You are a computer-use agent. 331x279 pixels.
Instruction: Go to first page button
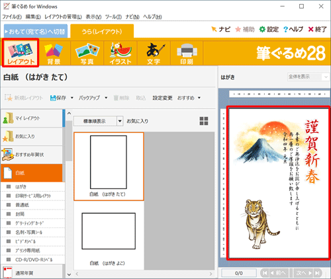(265, 273)
